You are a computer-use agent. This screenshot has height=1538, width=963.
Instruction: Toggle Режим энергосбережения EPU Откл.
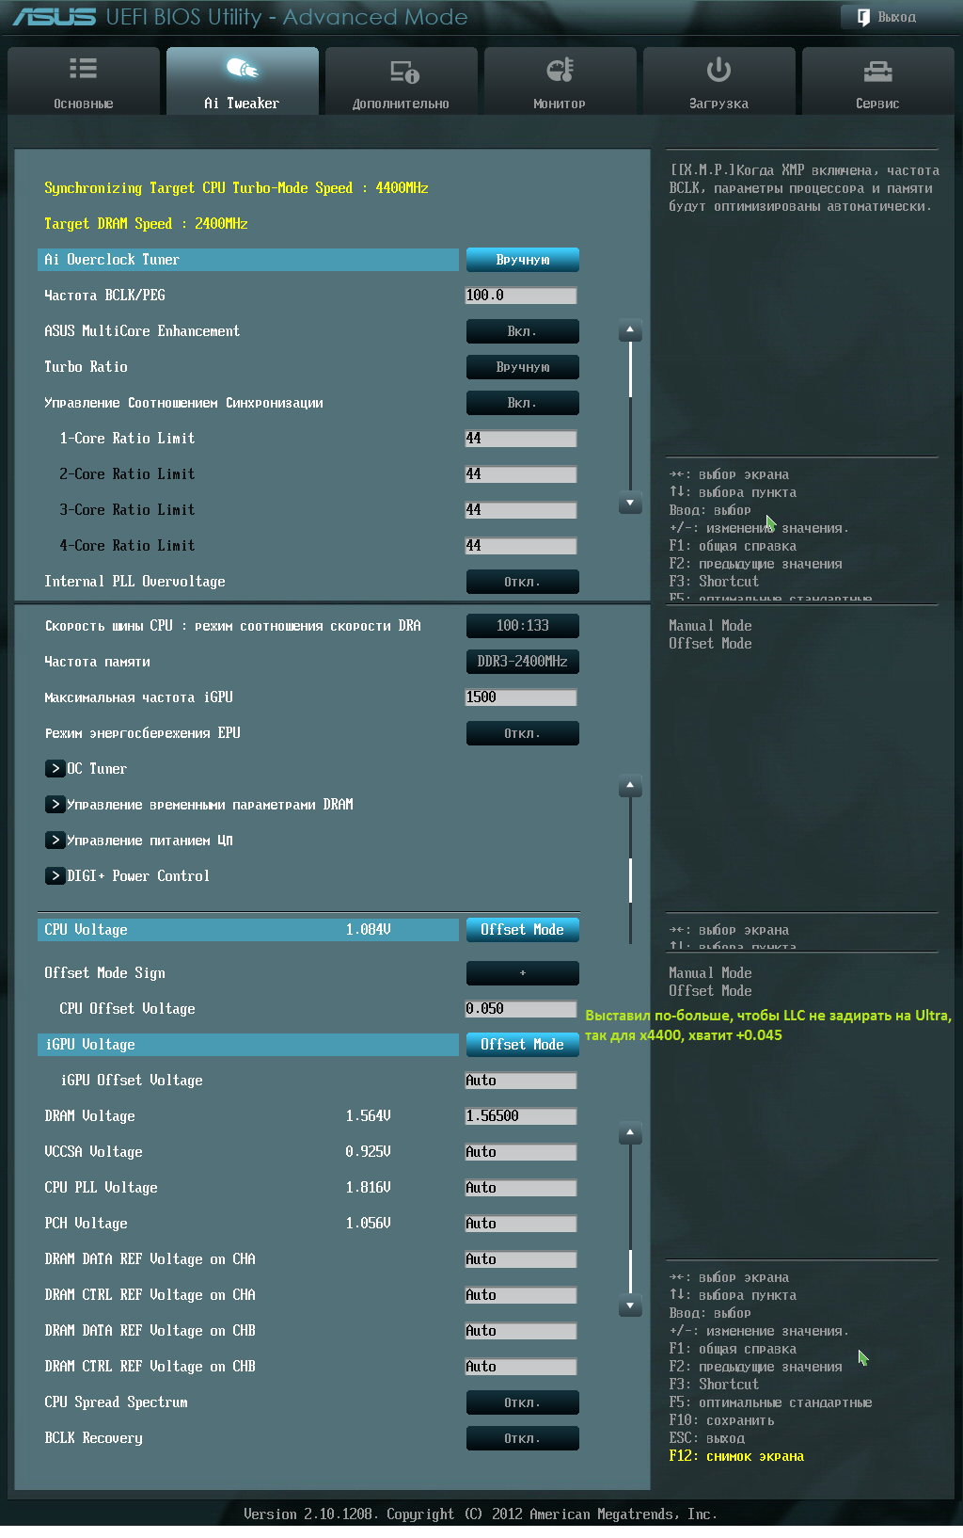523,733
